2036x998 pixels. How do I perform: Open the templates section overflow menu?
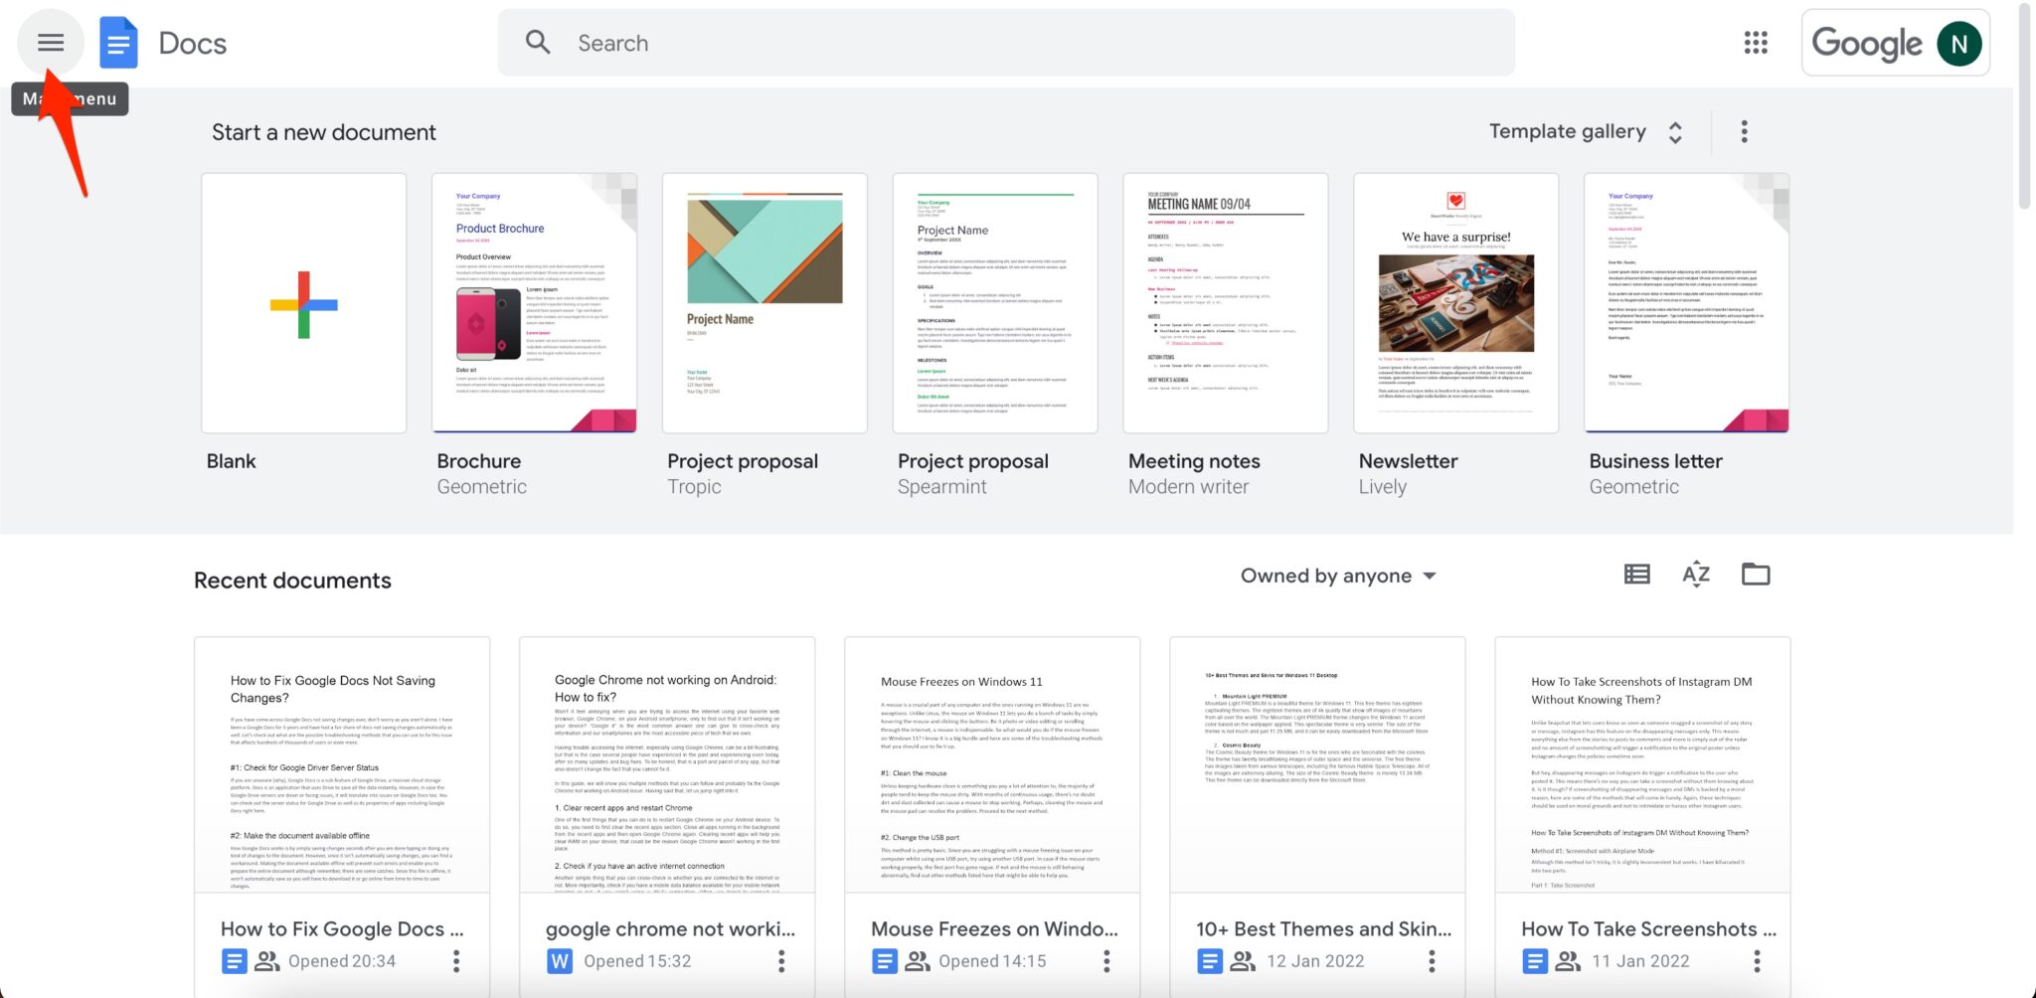click(1743, 131)
